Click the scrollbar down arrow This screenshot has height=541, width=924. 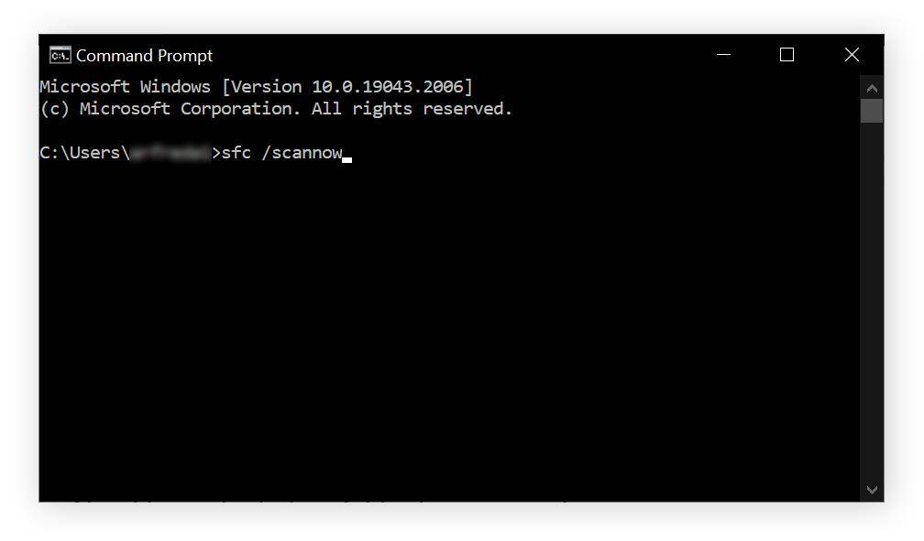872,490
